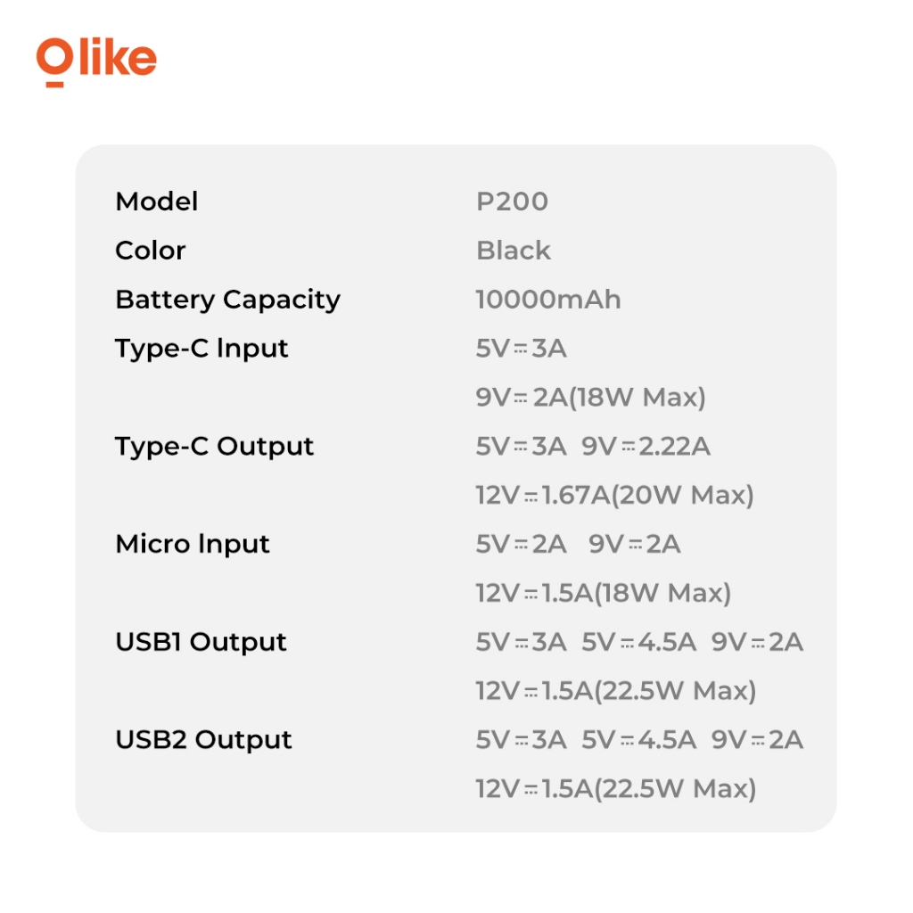Select the 9V 2.22A output value

646,447
